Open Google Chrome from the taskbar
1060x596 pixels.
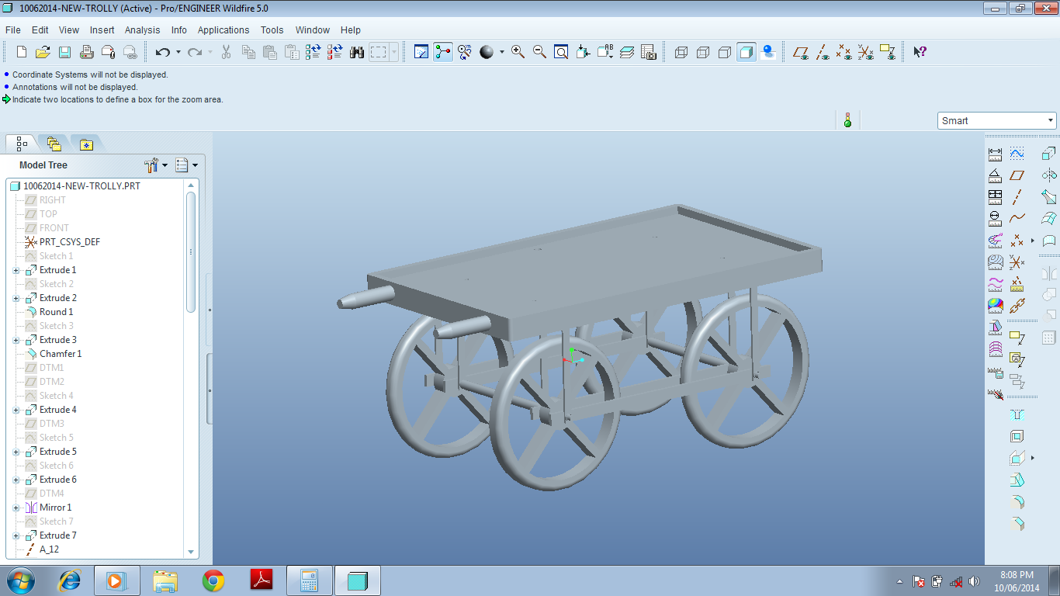tap(213, 580)
